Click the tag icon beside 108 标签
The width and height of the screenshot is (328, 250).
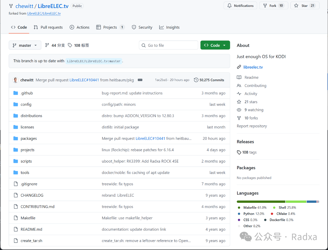[70, 45]
